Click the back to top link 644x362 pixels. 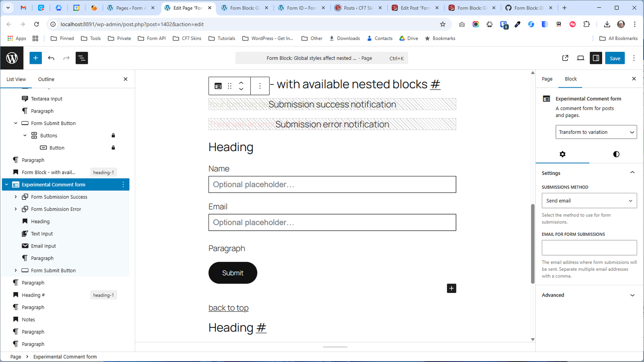click(228, 308)
